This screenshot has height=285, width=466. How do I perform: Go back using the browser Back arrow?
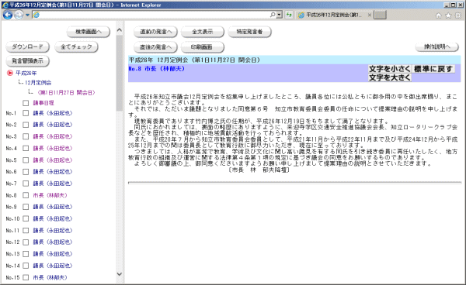(8, 15)
